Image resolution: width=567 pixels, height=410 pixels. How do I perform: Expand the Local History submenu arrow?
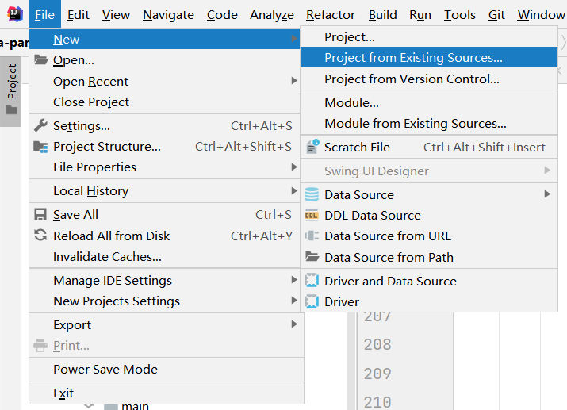(x=294, y=190)
